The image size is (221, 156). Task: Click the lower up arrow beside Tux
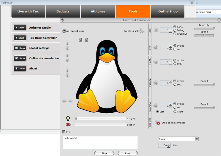pos(67,70)
